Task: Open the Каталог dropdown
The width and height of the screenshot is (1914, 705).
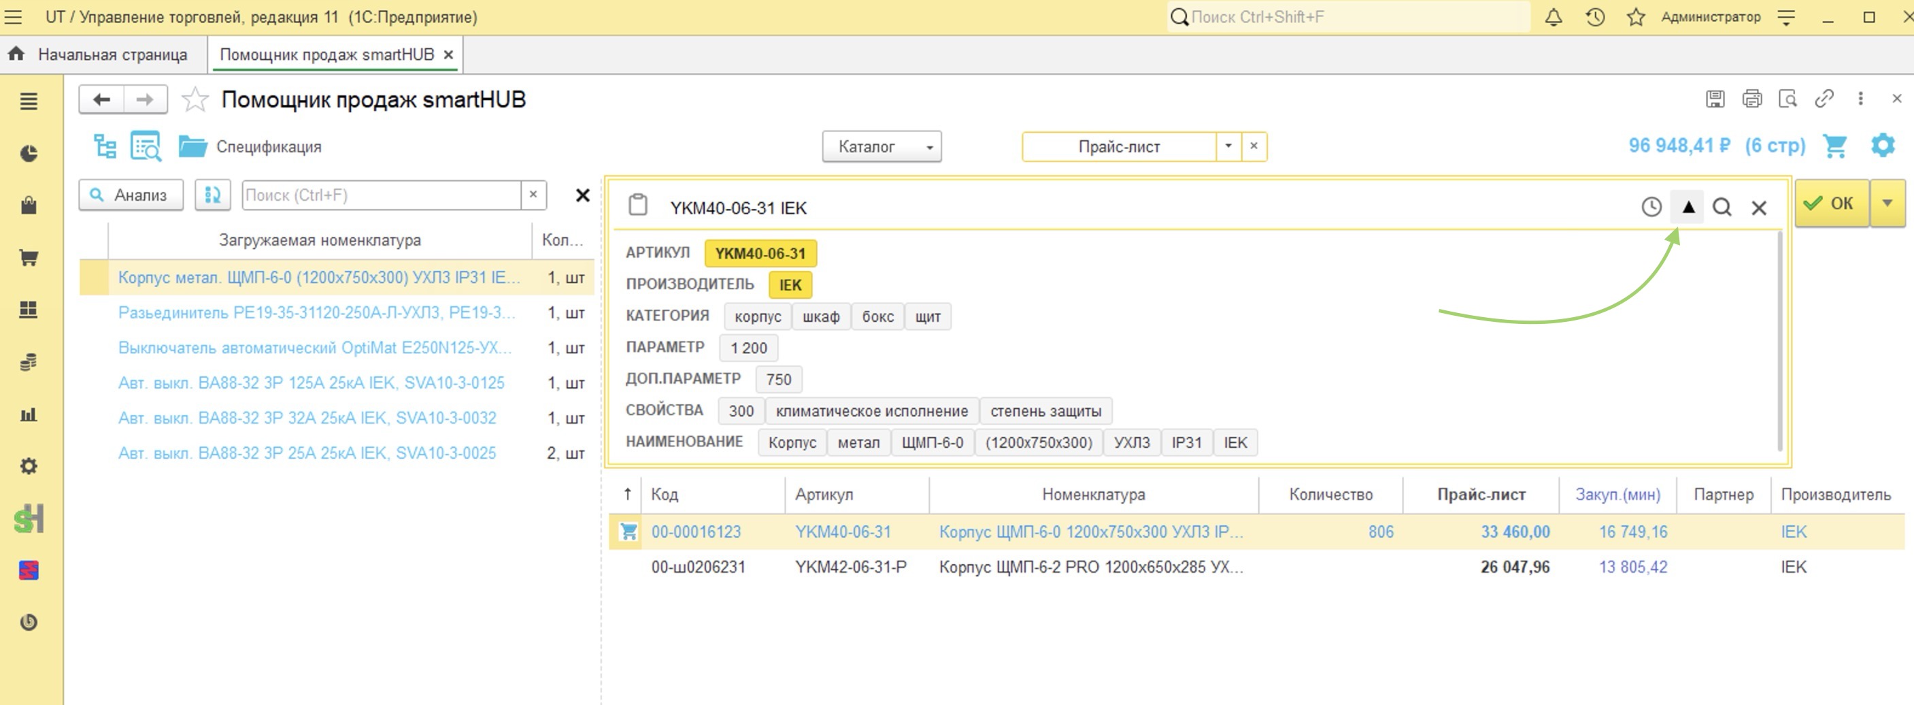Action: coord(882,146)
